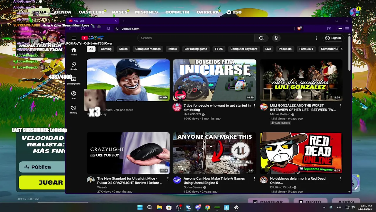
Task: Select the 'Computer mouses' filter chip
Action: coord(148,49)
